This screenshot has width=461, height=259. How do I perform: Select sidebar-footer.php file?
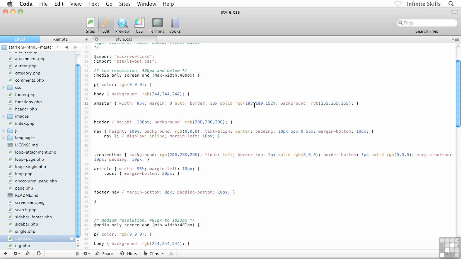coord(33,217)
